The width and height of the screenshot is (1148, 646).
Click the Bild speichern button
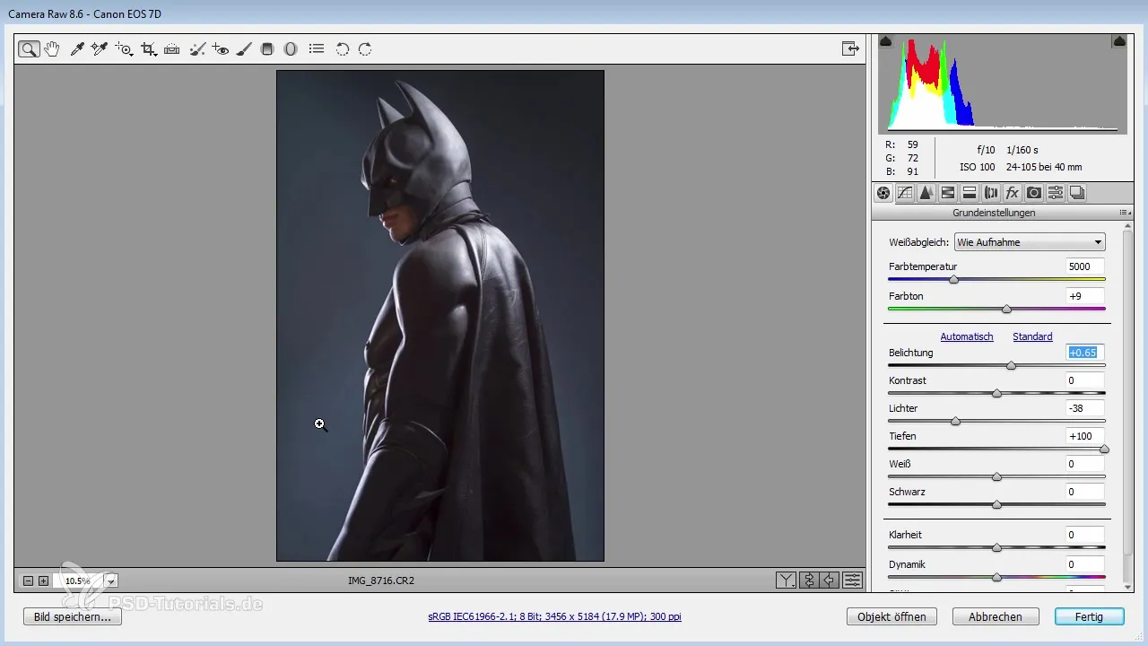73,617
